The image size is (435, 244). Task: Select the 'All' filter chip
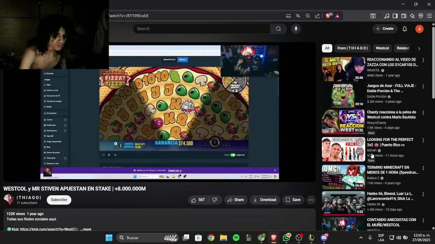click(327, 48)
